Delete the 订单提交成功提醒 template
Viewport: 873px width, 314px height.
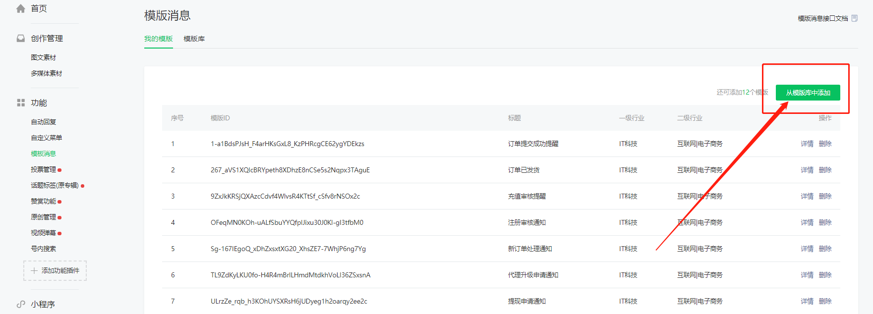[x=825, y=144]
